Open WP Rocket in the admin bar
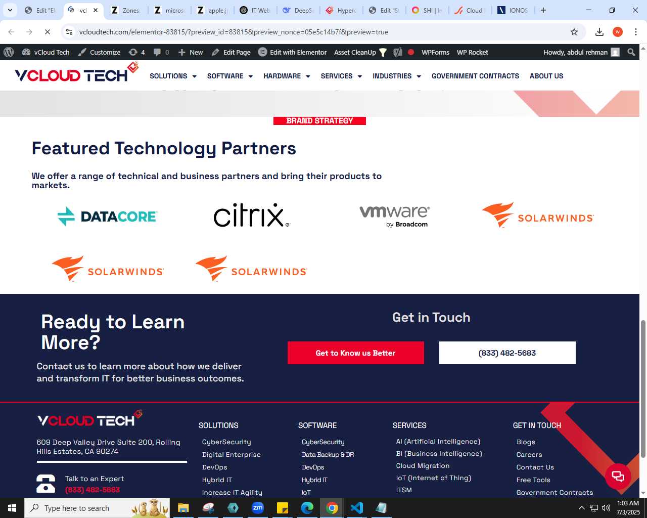The height and width of the screenshot is (518, 647). [473, 52]
